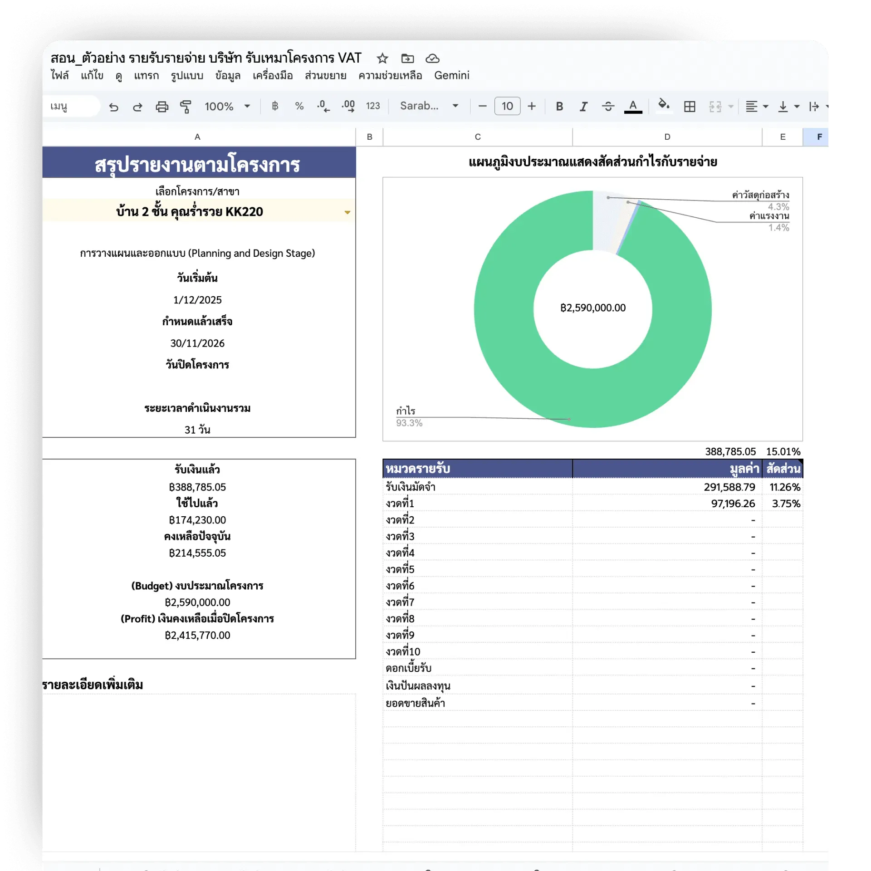Screen dimensions: 871x871
Task: Click the Gemini menu item
Action: point(451,76)
